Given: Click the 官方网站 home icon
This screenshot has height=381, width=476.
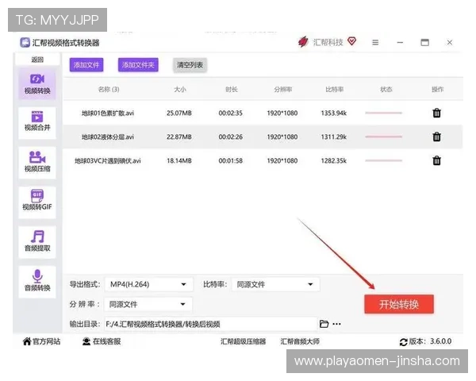Looking at the screenshot, I should [x=27, y=341].
